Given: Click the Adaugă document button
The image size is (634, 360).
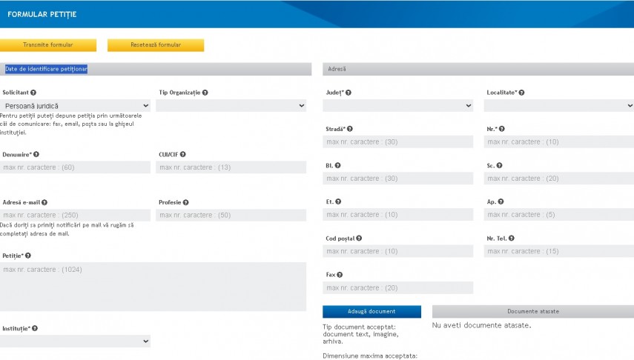Looking at the screenshot, I should [372, 312].
